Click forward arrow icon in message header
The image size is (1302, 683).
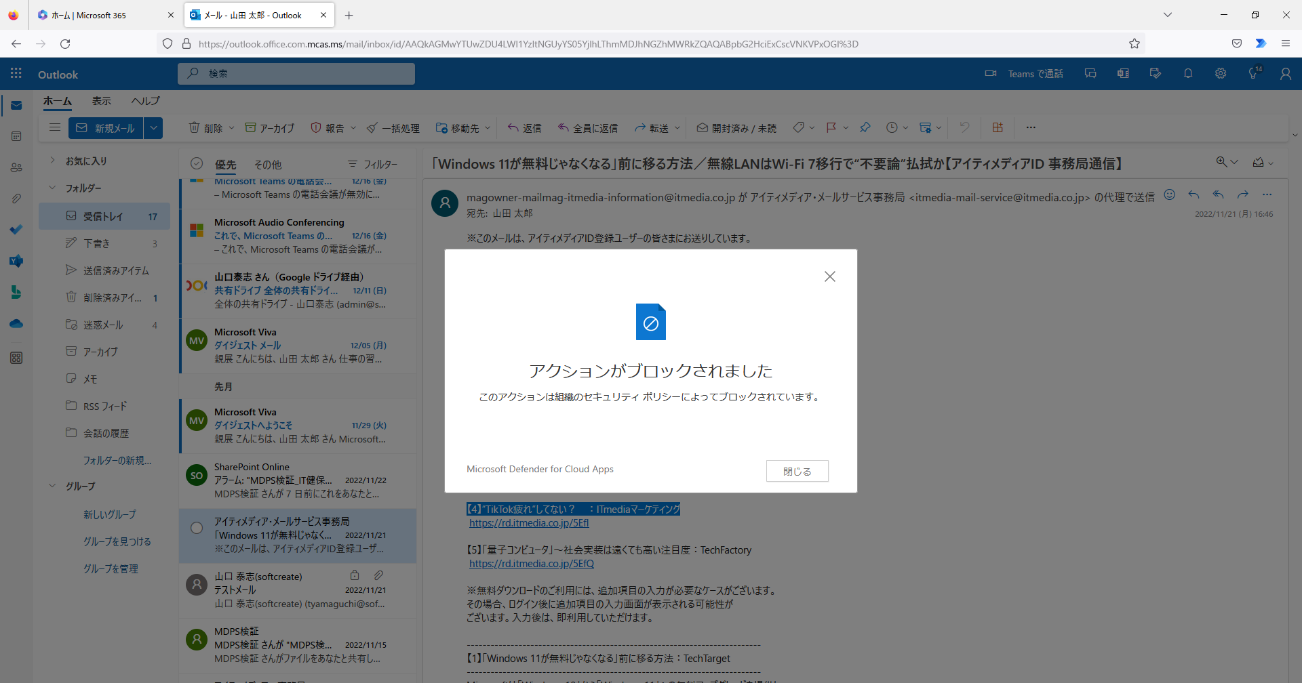tap(1242, 195)
